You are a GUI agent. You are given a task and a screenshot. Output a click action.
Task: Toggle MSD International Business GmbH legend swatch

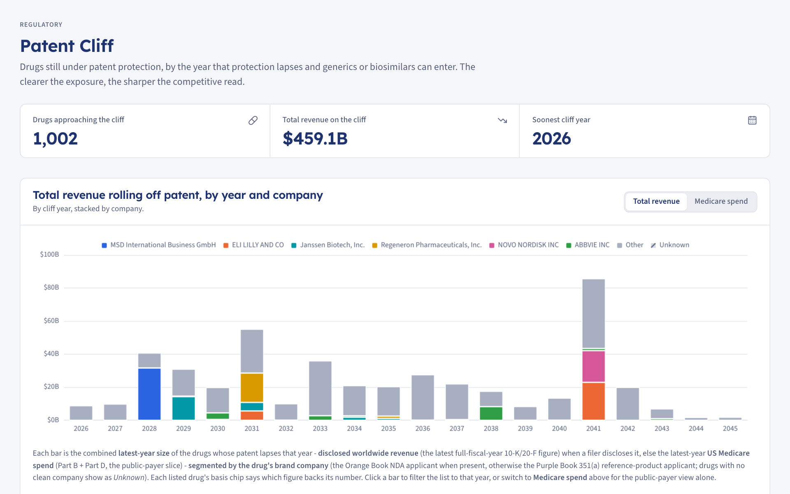tap(105, 245)
